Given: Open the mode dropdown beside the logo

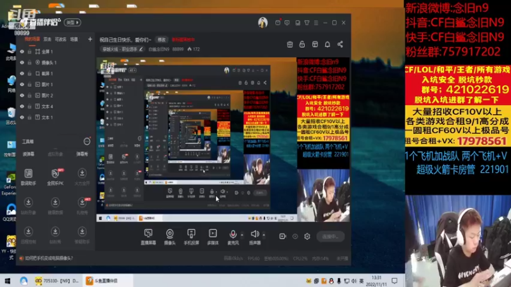Looking at the screenshot, I should point(72,22).
